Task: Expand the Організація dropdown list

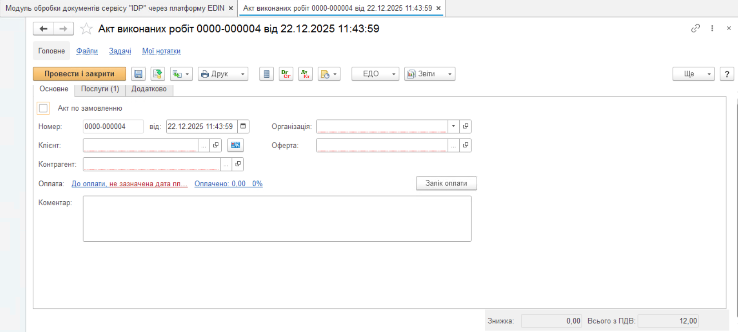Action: (x=453, y=127)
